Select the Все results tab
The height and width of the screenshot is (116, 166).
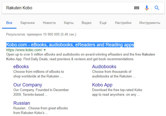tap(9, 23)
